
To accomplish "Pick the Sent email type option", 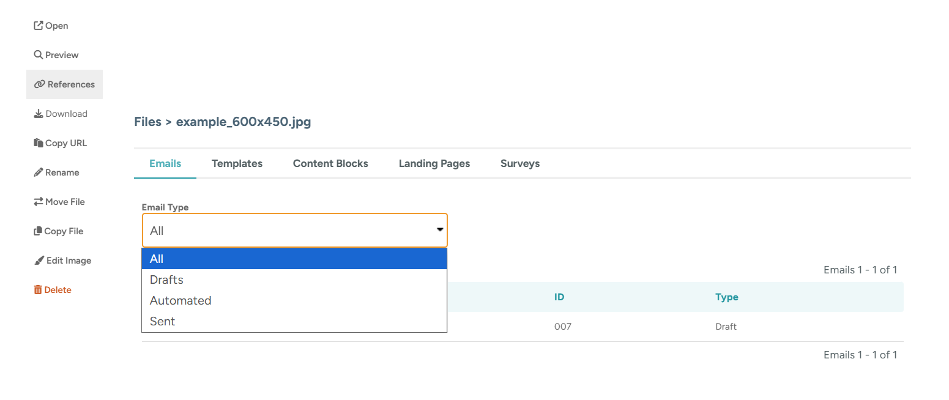I will (163, 321).
